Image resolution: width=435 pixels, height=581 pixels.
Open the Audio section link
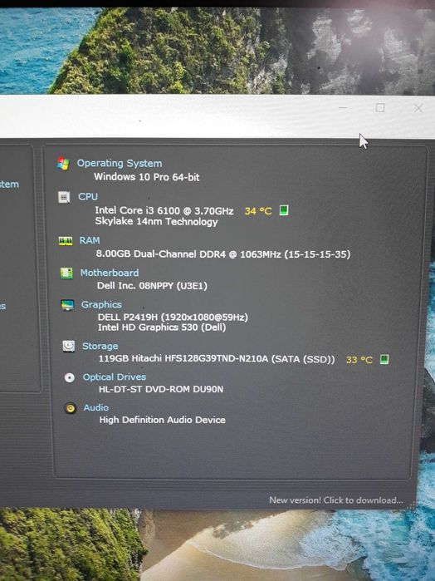pyautogui.click(x=96, y=407)
